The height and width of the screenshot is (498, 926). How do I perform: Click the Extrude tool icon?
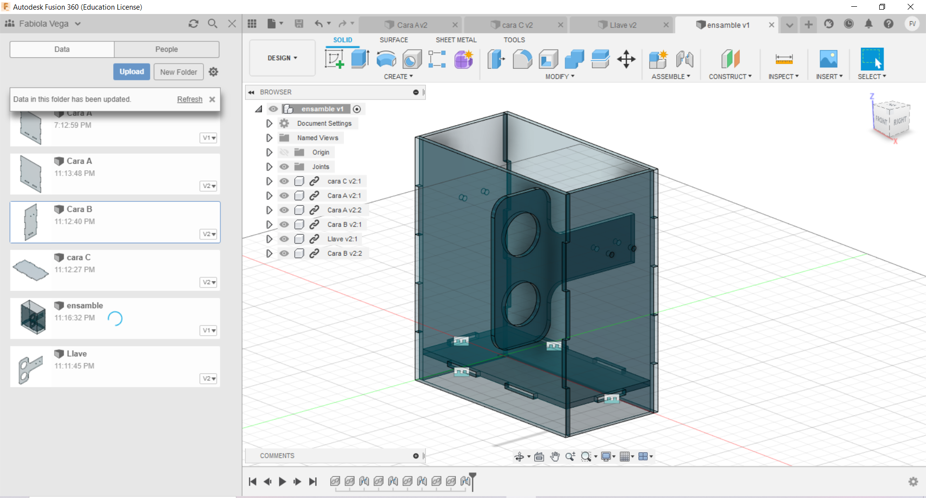tap(360, 59)
